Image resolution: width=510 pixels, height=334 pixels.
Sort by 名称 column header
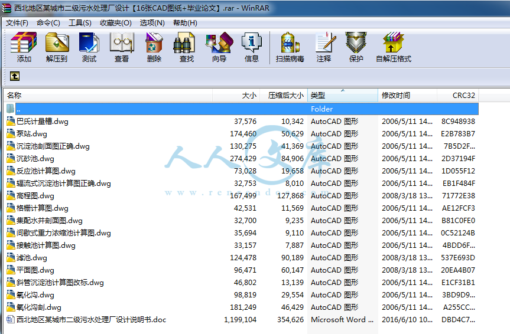point(108,95)
